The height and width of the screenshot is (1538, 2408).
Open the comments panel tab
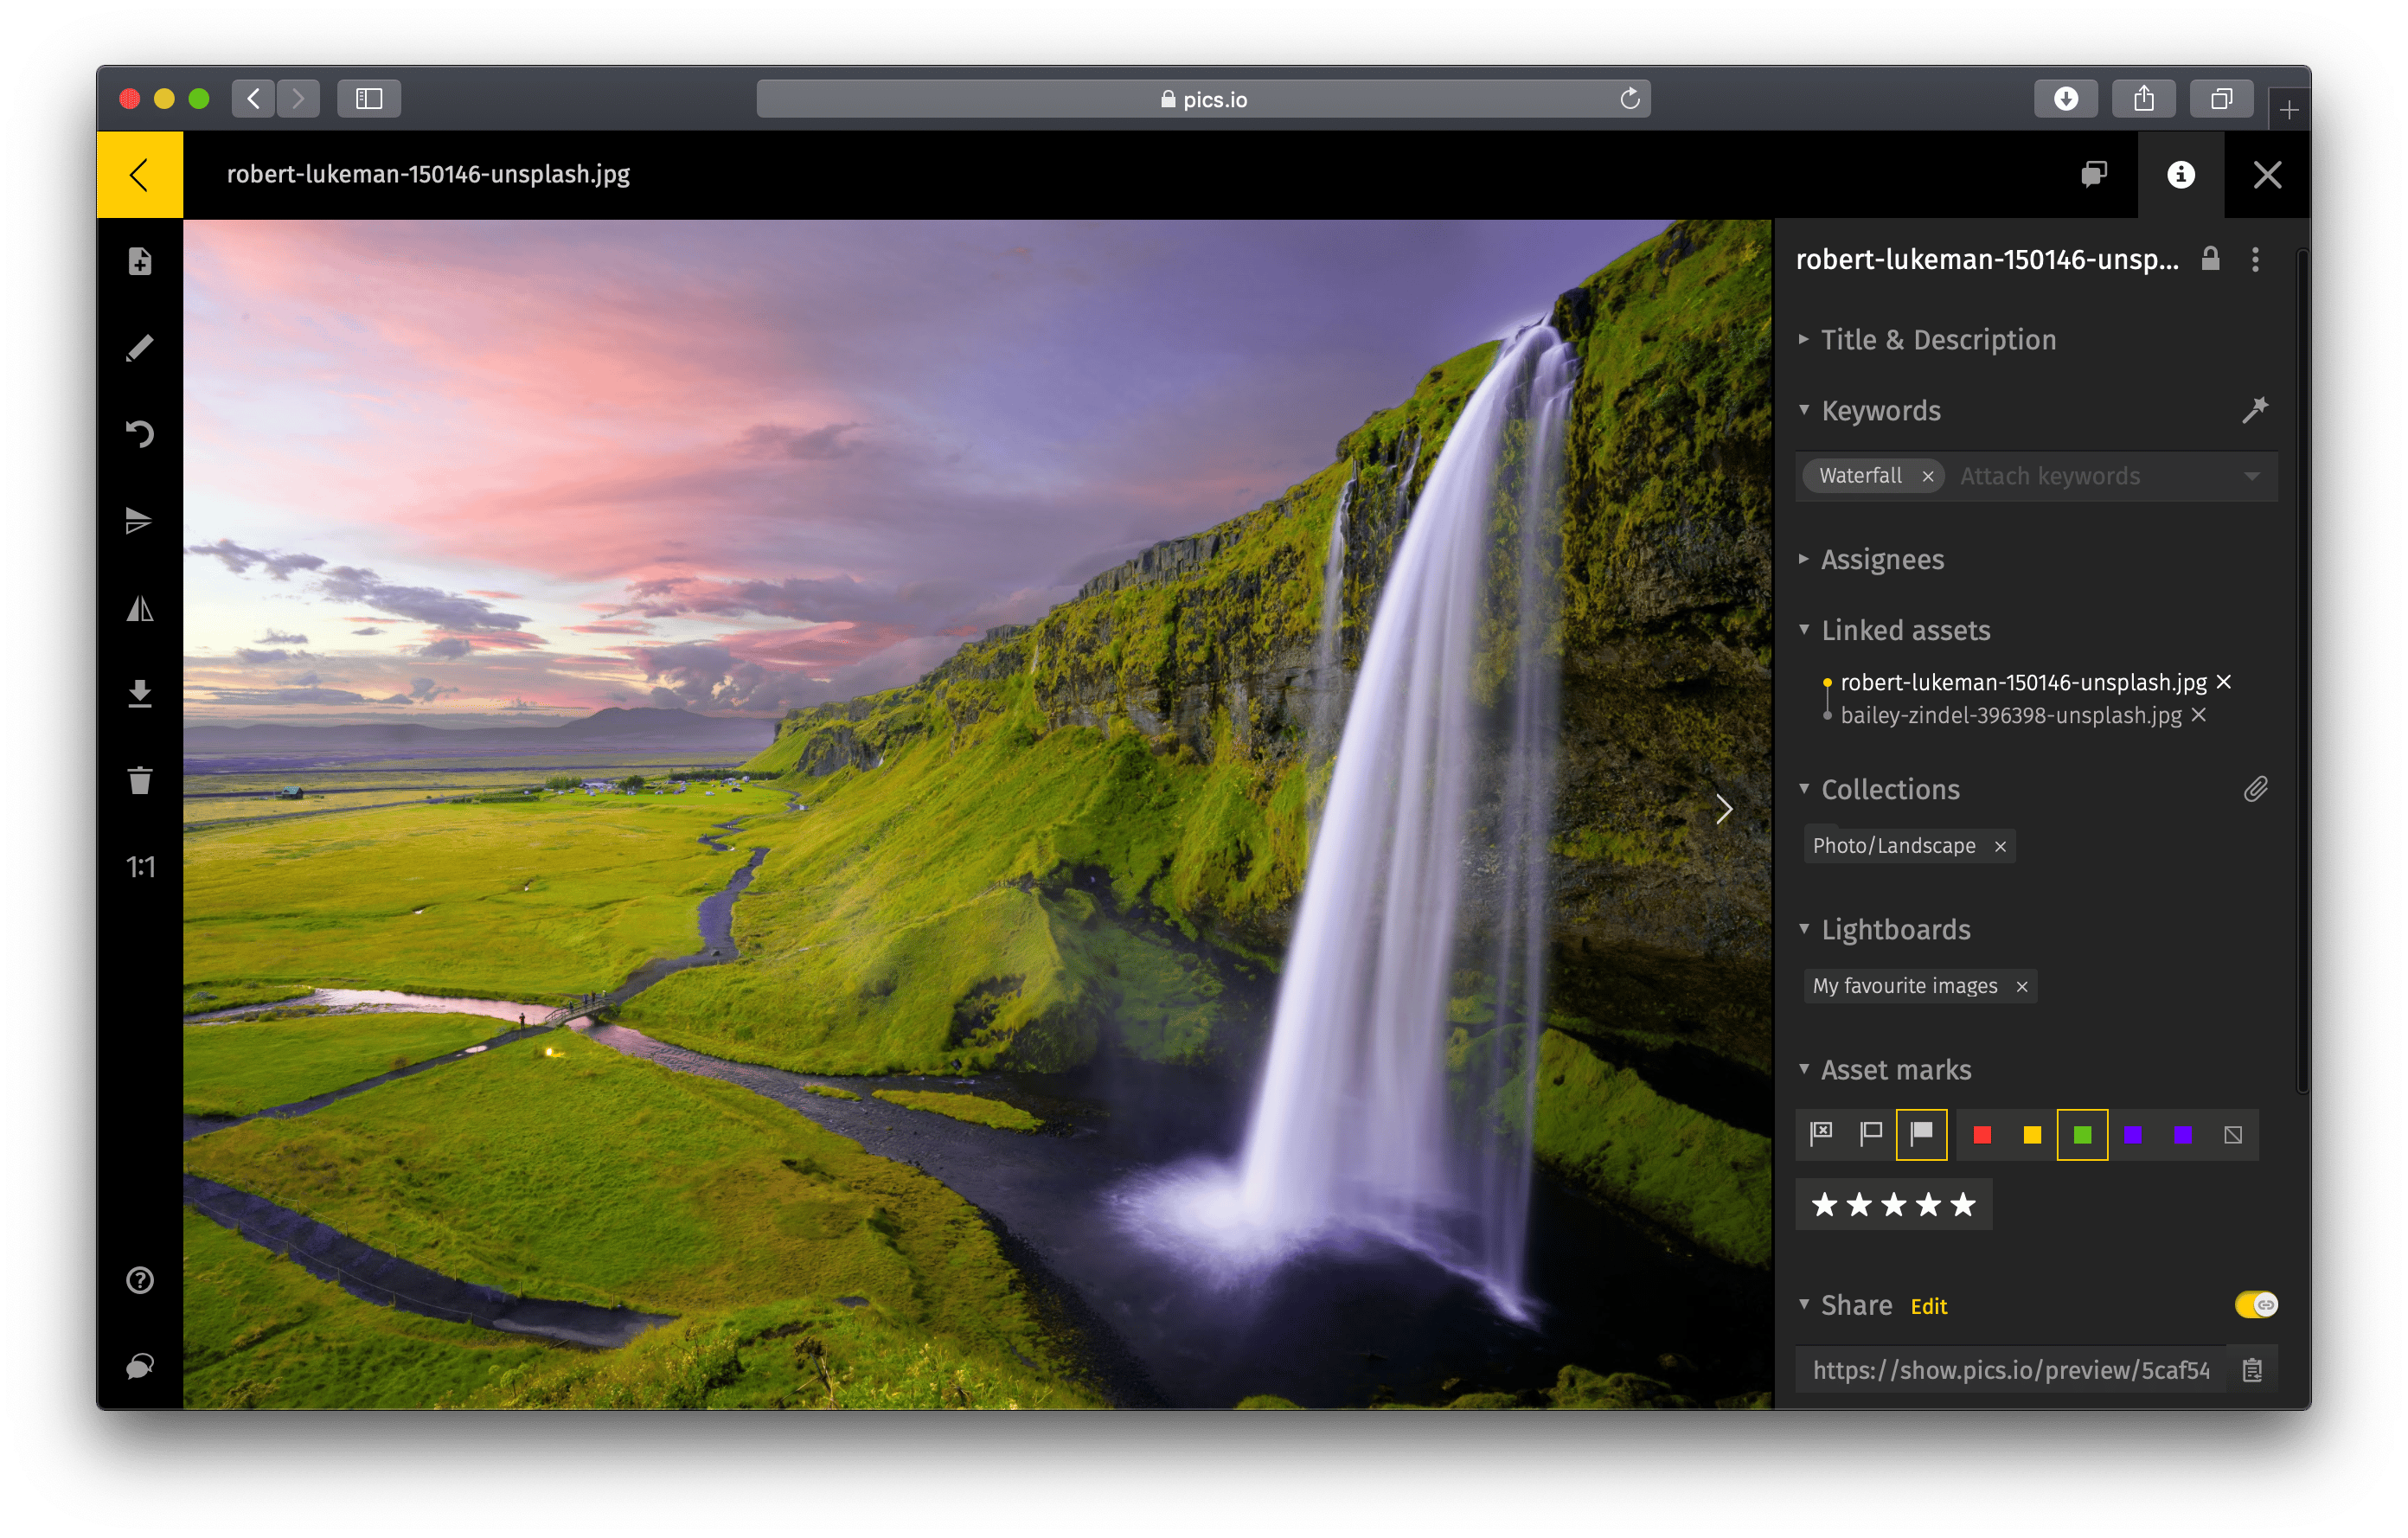pos(2094,174)
